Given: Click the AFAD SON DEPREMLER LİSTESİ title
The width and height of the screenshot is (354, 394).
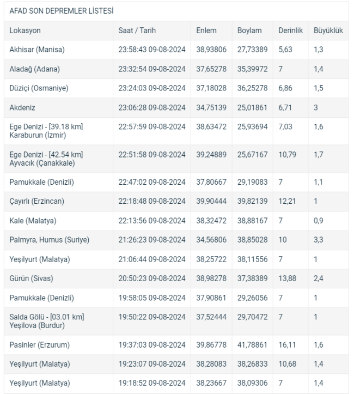Looking at the screenshot, I should coord(62,11).
